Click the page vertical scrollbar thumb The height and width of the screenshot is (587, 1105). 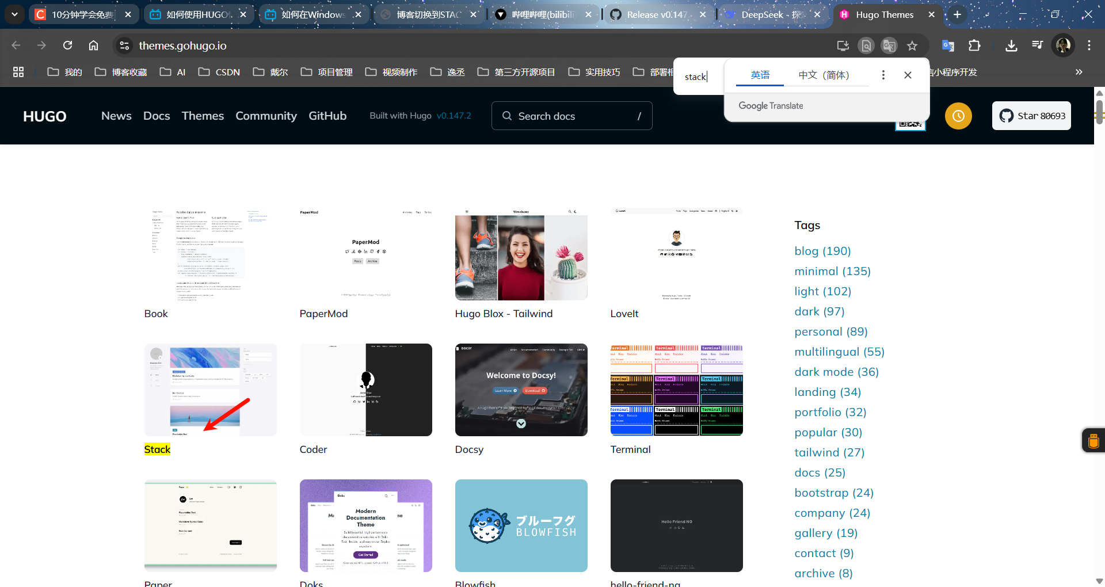tap(1099, 112)
